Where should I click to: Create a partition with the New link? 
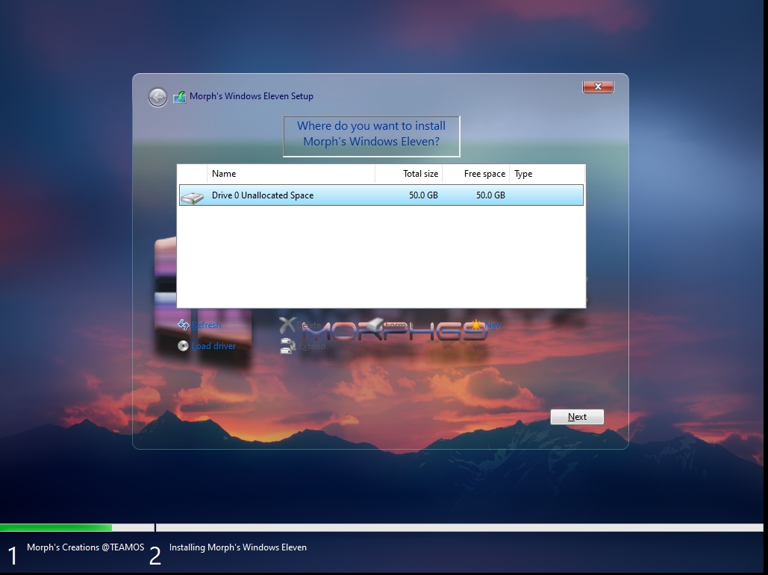tap(493, 325)
